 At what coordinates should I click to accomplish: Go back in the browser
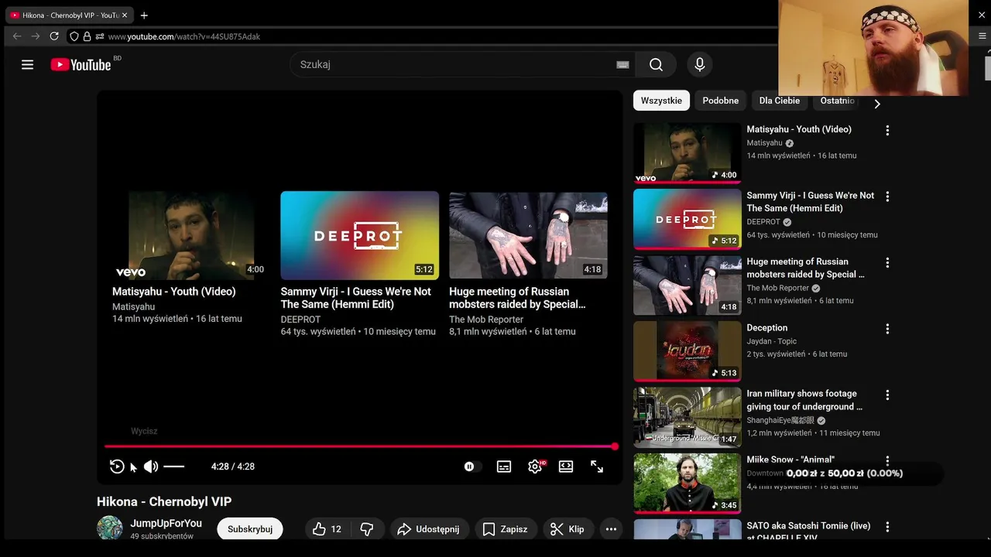(17, 36)
